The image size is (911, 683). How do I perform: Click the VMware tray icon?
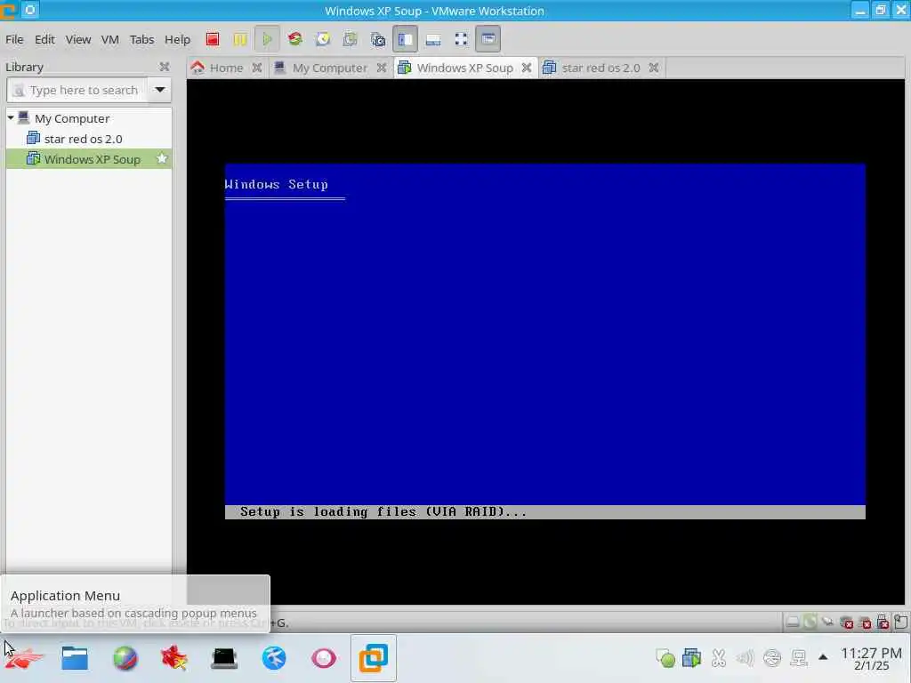[692, 658]
